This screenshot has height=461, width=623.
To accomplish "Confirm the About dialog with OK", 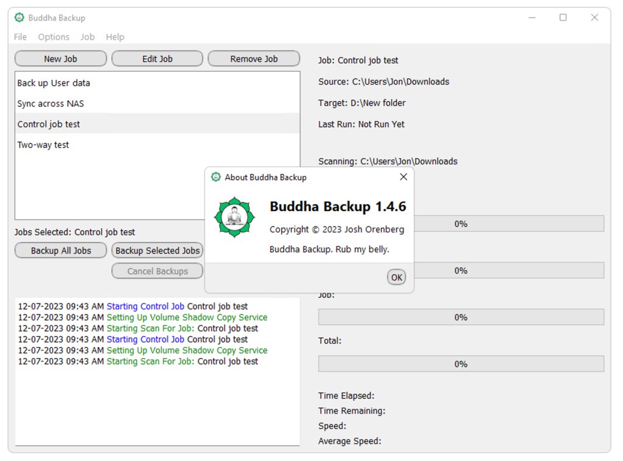I will point(397,277).
